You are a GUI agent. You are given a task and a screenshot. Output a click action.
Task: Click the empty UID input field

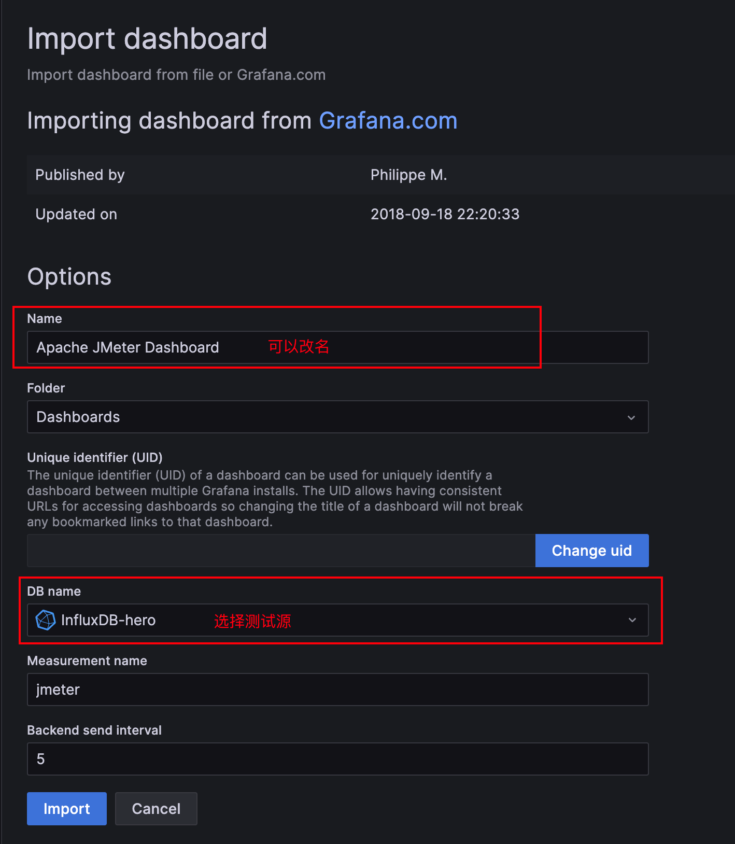(x=281, y=551)
